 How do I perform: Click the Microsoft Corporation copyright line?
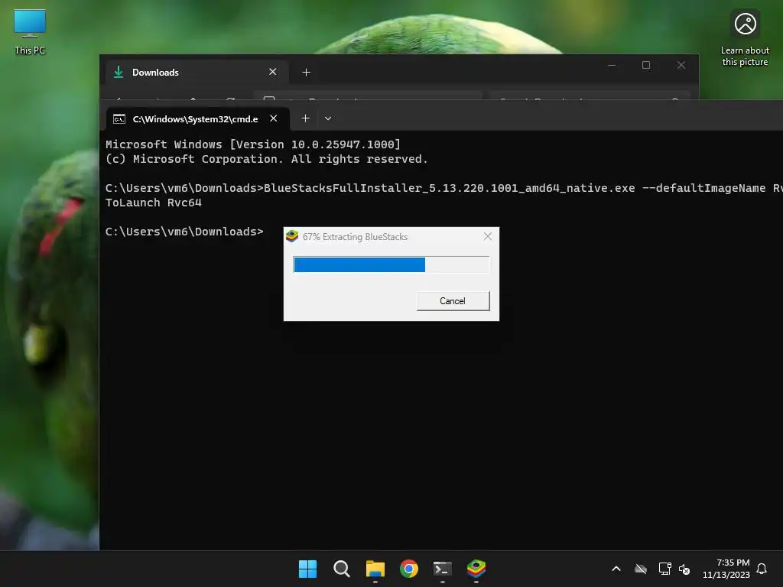click(x=266, y=159)
